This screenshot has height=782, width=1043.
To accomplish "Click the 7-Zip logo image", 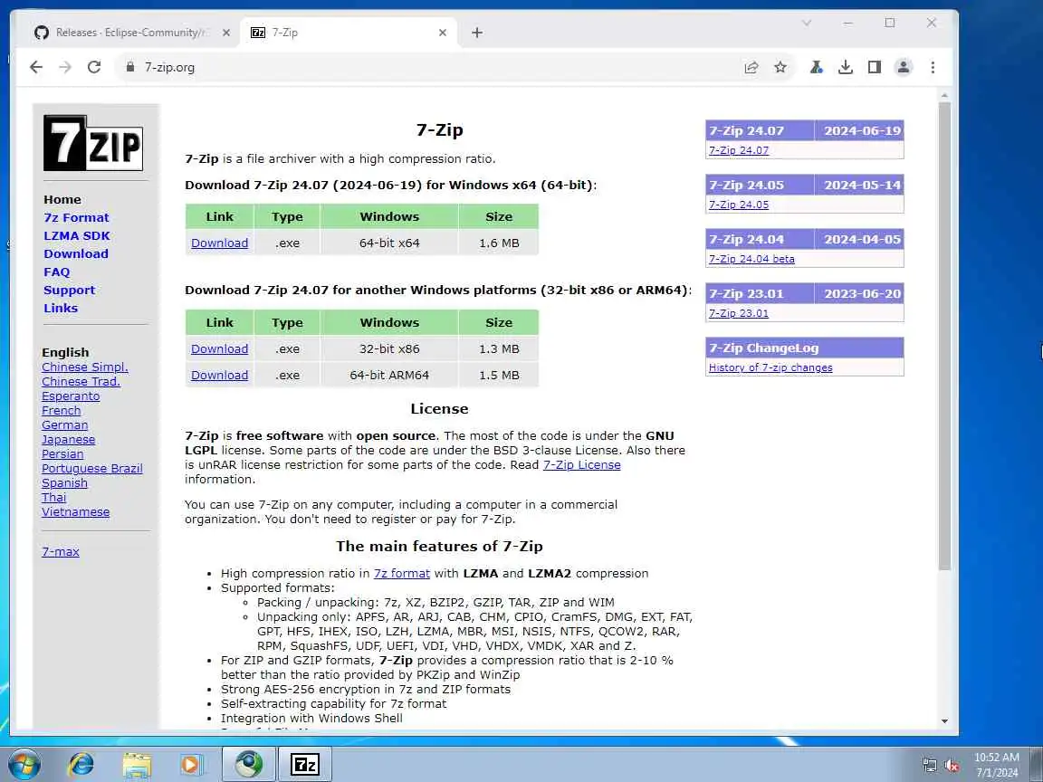I will [93, 143].
